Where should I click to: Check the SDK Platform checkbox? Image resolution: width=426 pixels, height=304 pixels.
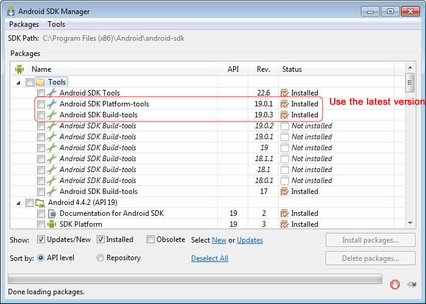[41, 224]
